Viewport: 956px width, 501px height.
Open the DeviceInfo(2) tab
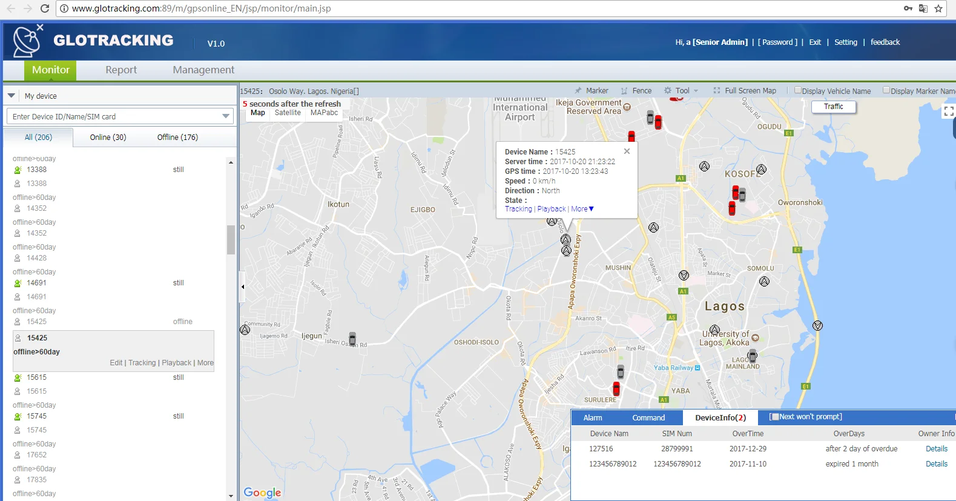click(720, 418)
